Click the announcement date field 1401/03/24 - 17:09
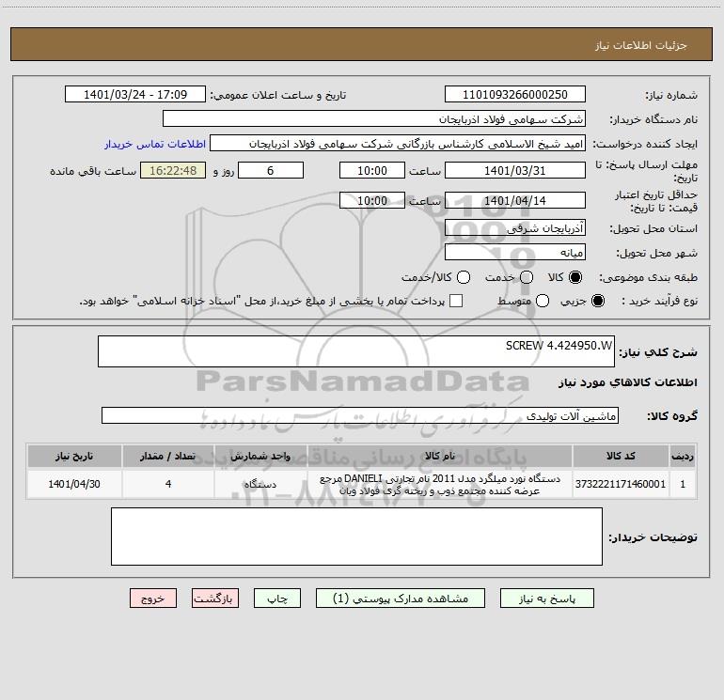 tap(135, 95)
